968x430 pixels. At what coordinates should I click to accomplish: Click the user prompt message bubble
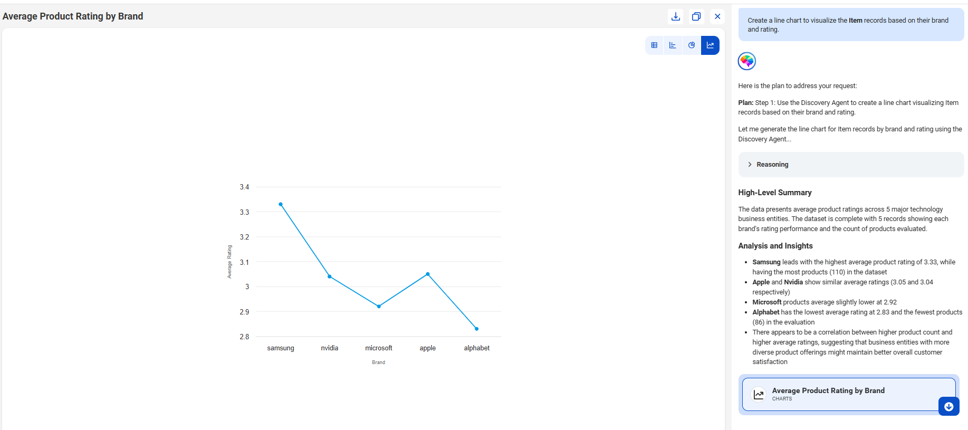click(x=851, y=25)
